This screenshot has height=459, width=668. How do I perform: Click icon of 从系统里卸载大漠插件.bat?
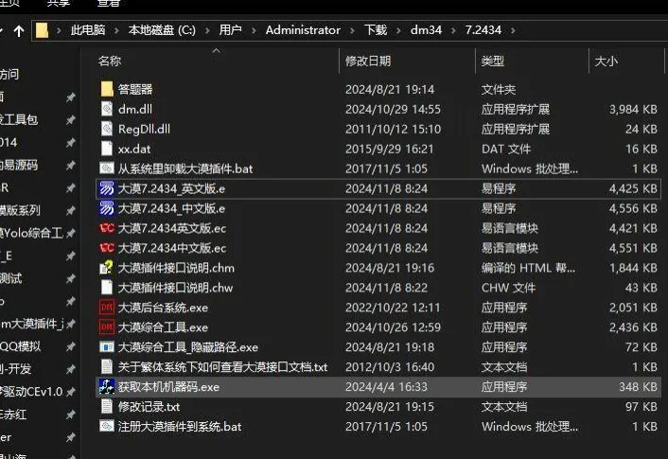tap(107, 168)
